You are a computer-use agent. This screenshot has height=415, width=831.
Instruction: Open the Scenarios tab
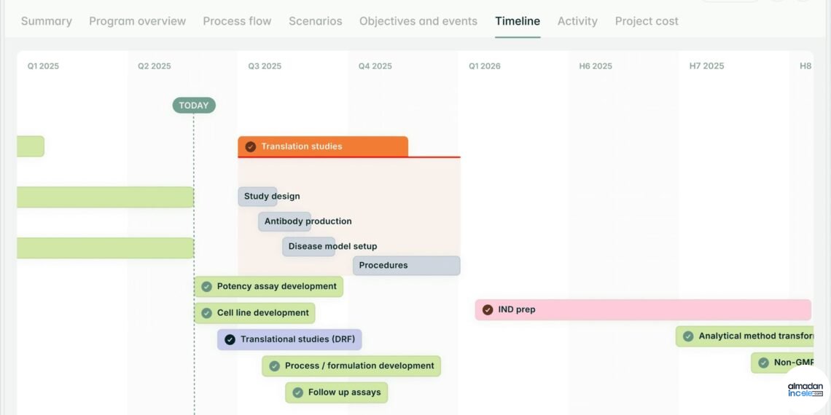point(316,21)
